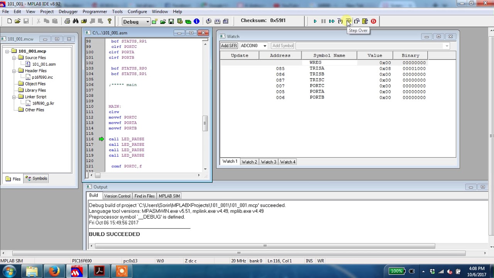The image size is (494, 278).
Task: Select the PORTC row in the Watch window
Action: (323, 86)
